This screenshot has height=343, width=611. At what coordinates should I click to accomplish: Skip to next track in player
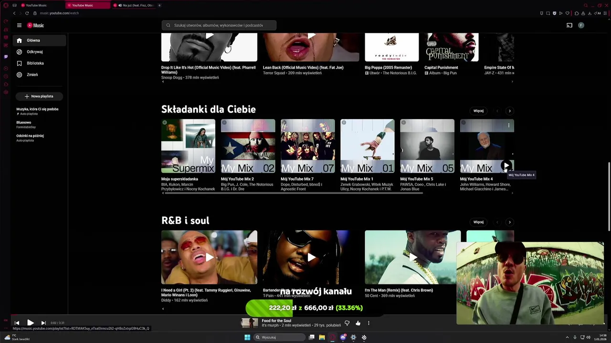(x=43, y=323)
